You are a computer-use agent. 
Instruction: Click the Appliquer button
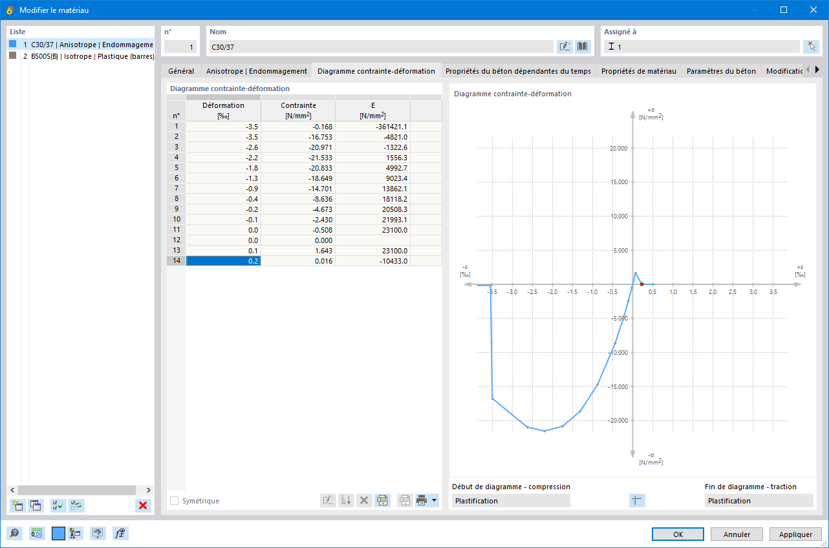tap(795, 534)
